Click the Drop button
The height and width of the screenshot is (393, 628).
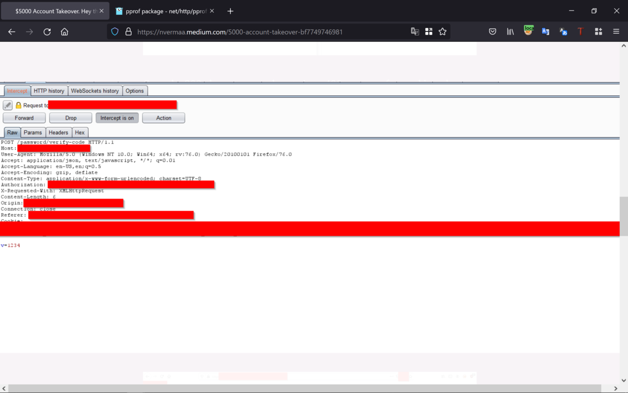(x=71, y=118)
